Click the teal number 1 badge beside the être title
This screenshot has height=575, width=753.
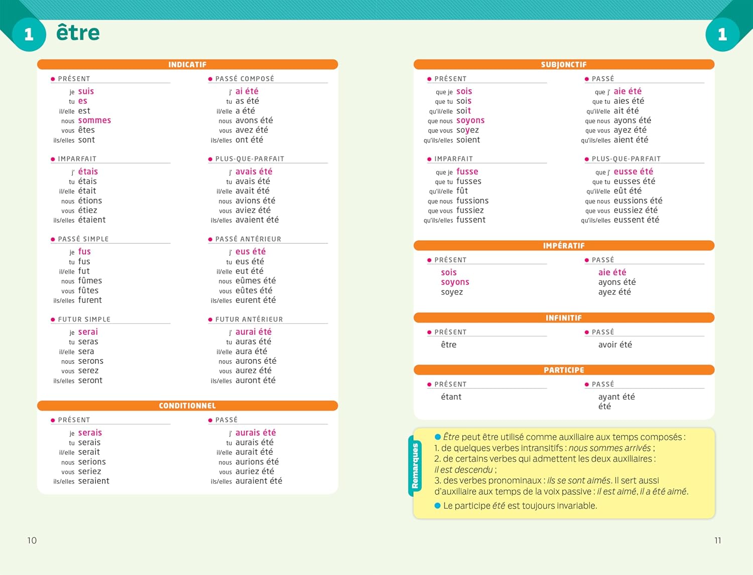coord(28,34)
